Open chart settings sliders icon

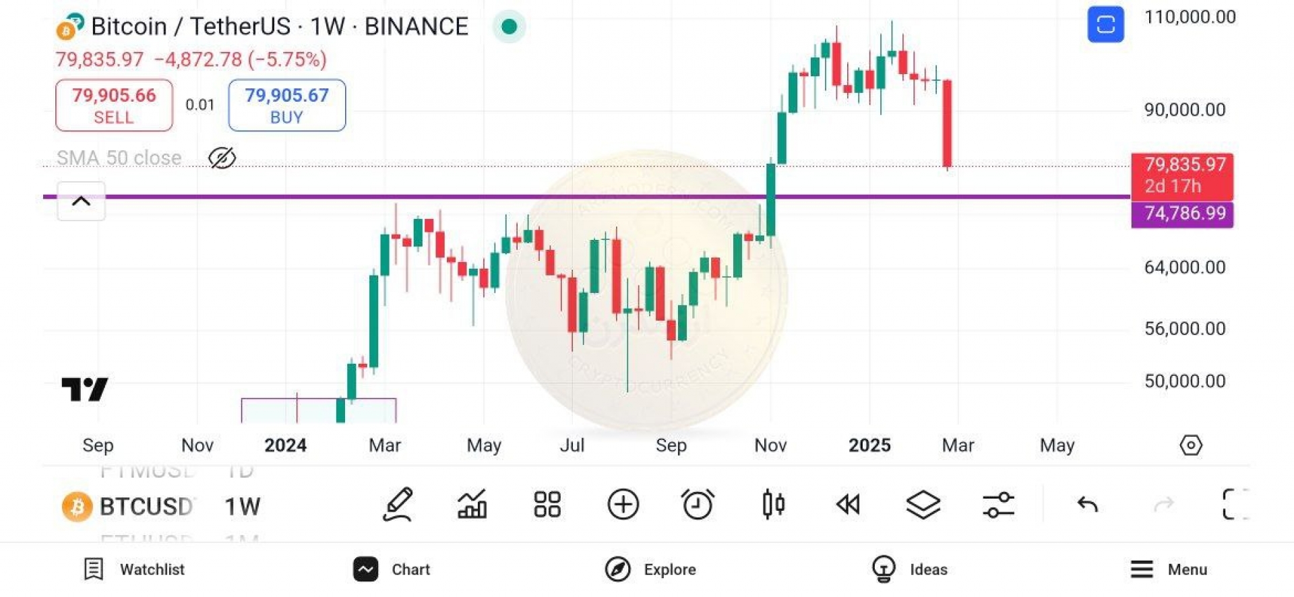(998, 505)
